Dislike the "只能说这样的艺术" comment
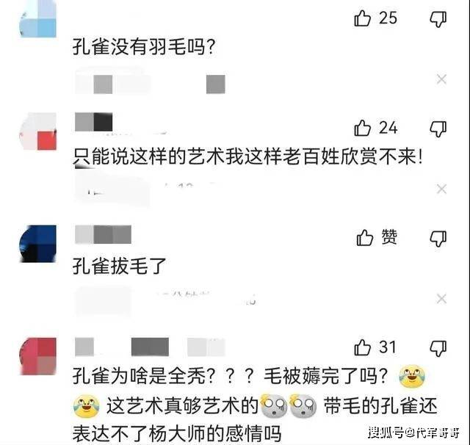The image size is (470, 445). pos(438,129)
